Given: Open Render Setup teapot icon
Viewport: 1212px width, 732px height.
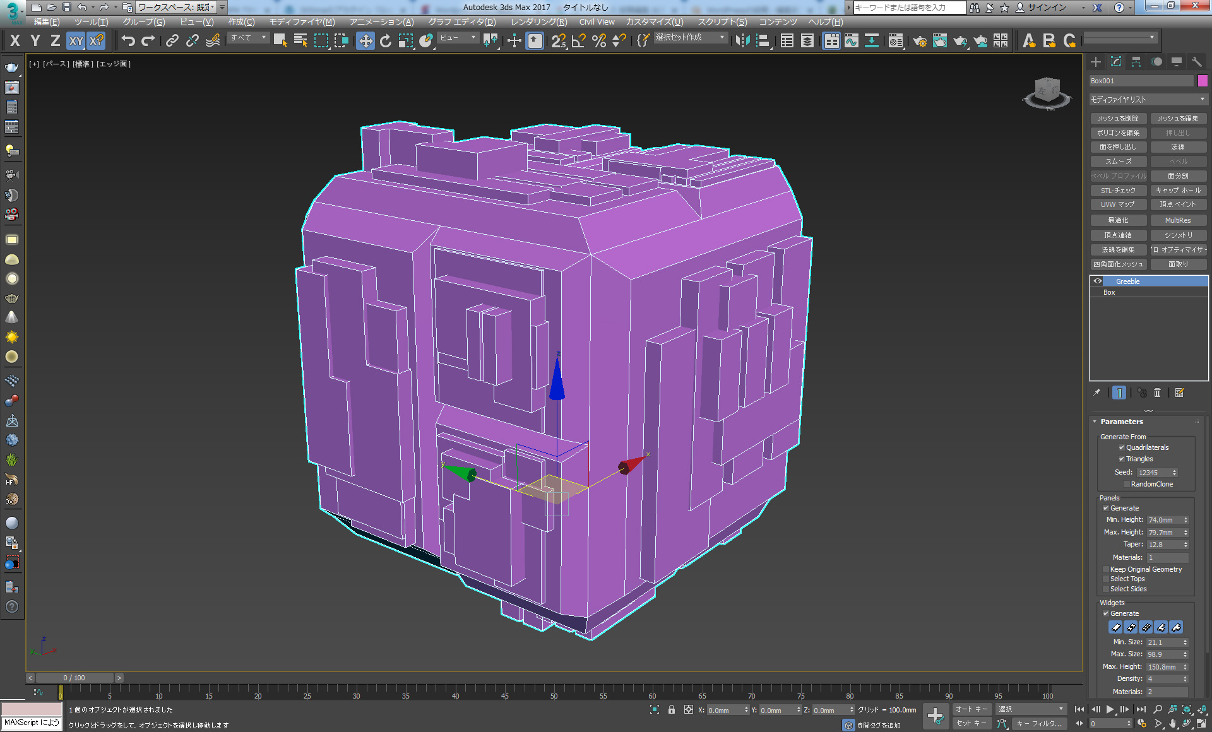Looking at the screenshot, I should coord(919,41).
